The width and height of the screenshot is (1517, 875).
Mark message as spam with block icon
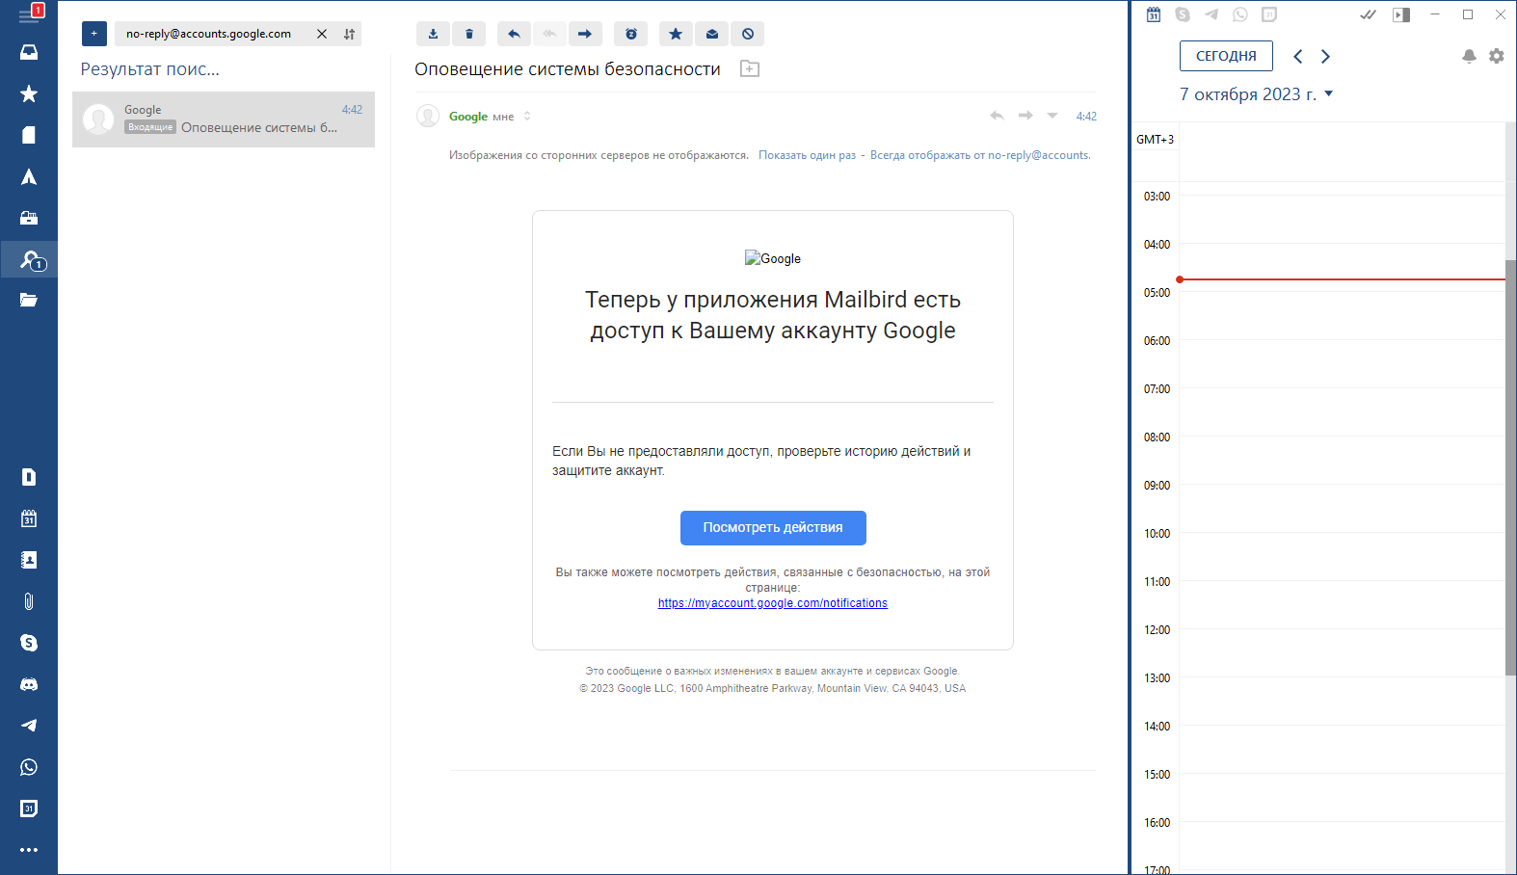pos(748,34)
